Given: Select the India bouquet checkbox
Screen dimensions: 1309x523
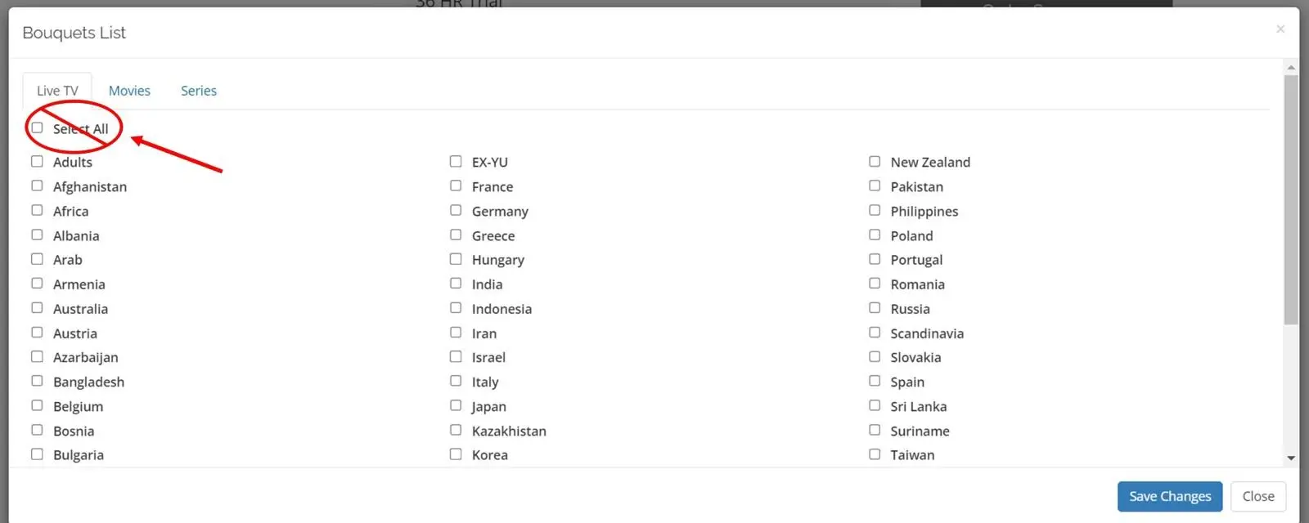Looking at the screenshot, I should pos(456,284).
